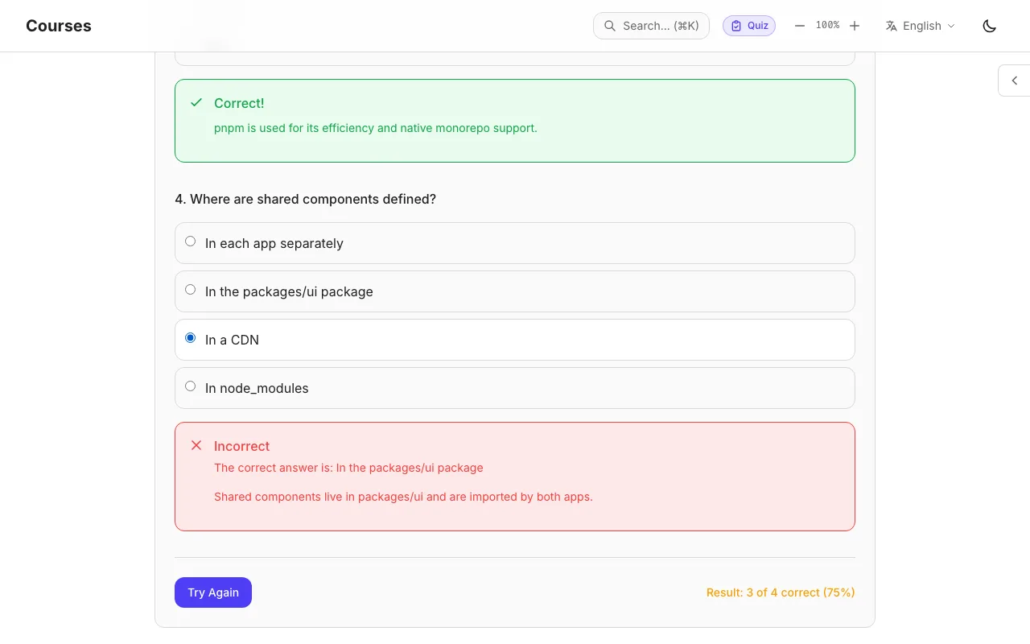Select "In node_modules" radio option

(191, 386)
